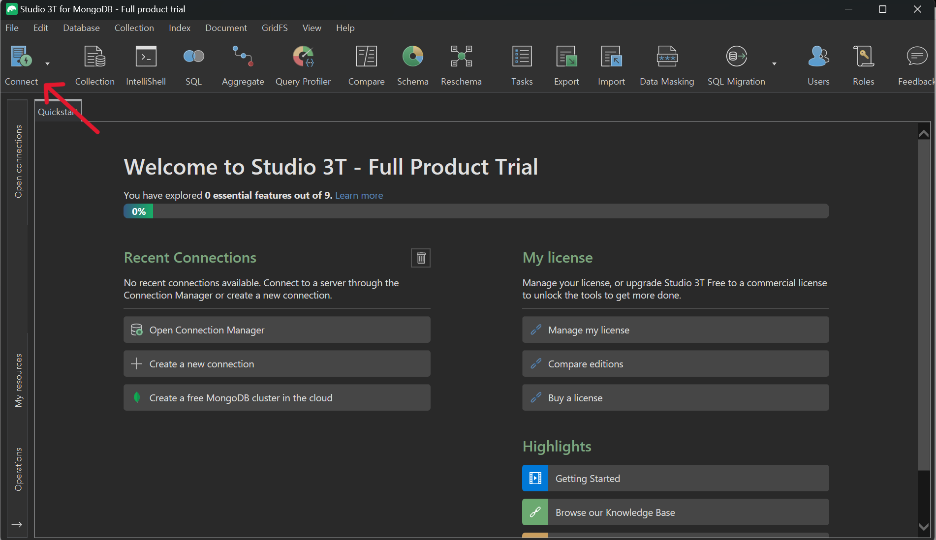Click Open Connection Manager button
Image resolution: width=936 pixels, height=540 pixels.
pos(277,330)
